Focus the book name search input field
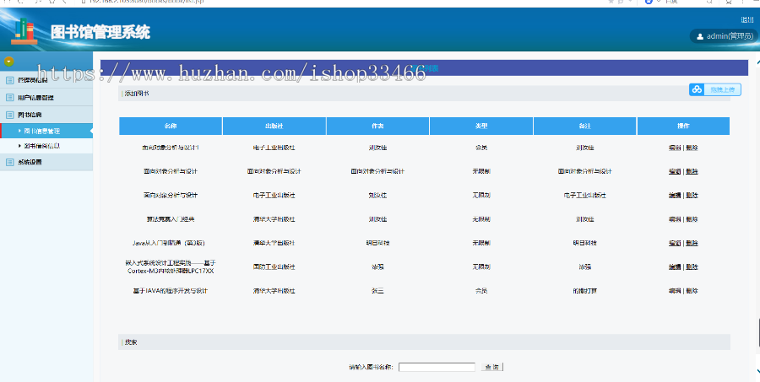 click(437, 367)
